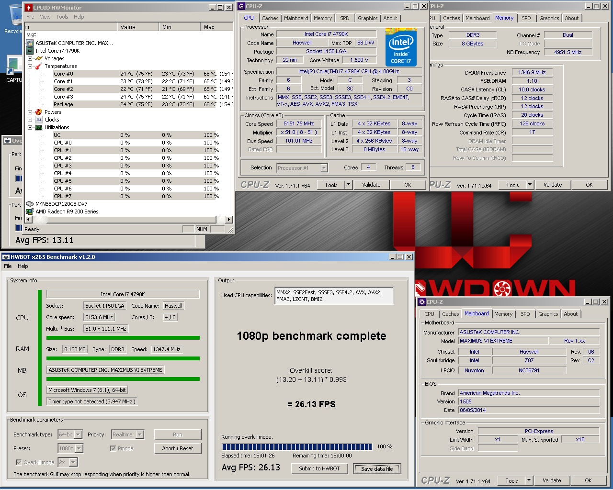Click Validate in the CPU-Z CPU window
Image resolution: width=613 pixels, height=490 pixels.
tap(371, 185)
